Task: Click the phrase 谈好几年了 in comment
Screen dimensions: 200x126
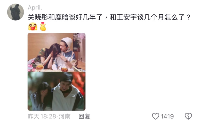Action: [x=85, y=17]
